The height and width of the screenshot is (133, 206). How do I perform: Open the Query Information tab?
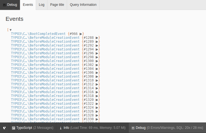[83, 5]
